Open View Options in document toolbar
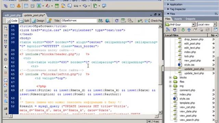 pos(123,21)
